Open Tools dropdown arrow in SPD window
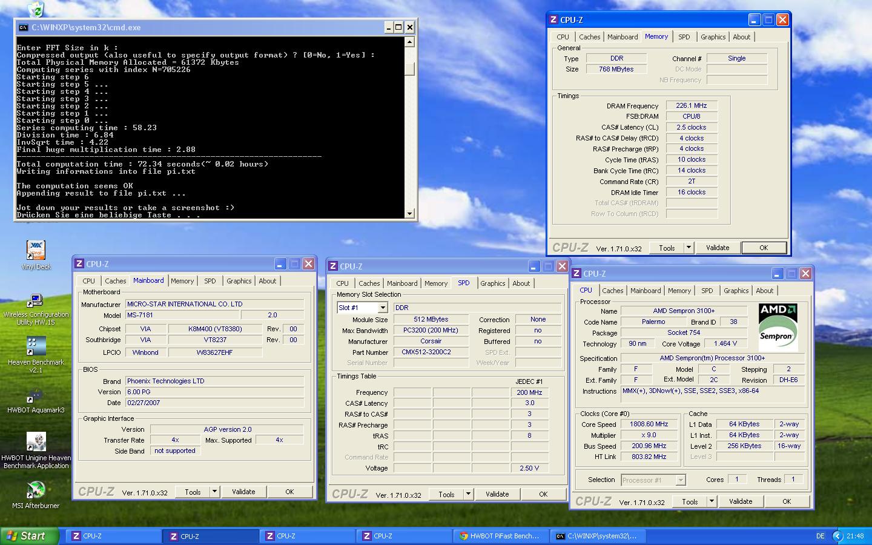The width and height of the screenshot is (872, 545). point(468,494)
